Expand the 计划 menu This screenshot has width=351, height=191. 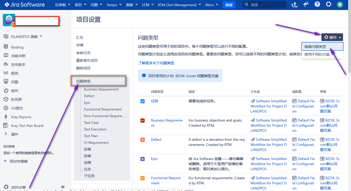[148, 5]
